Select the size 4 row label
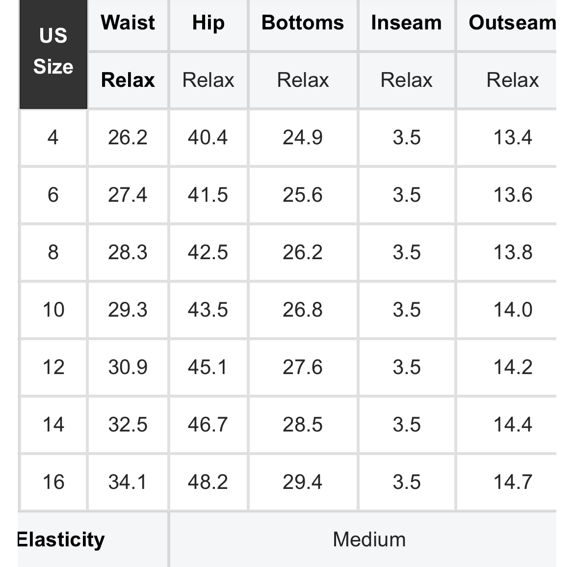574x567 pixels. point(53,137)
